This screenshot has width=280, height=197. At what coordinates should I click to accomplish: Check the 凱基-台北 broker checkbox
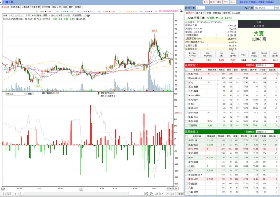187,144
